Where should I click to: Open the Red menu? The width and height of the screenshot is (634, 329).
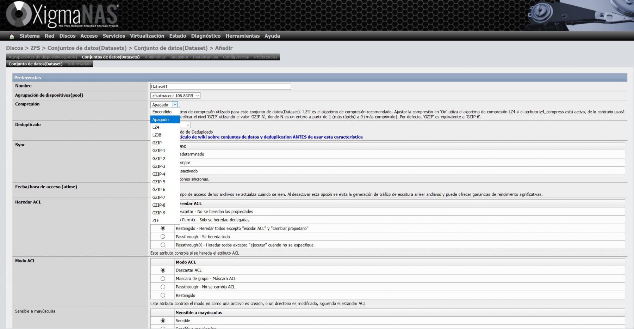(x=49, y=36)
